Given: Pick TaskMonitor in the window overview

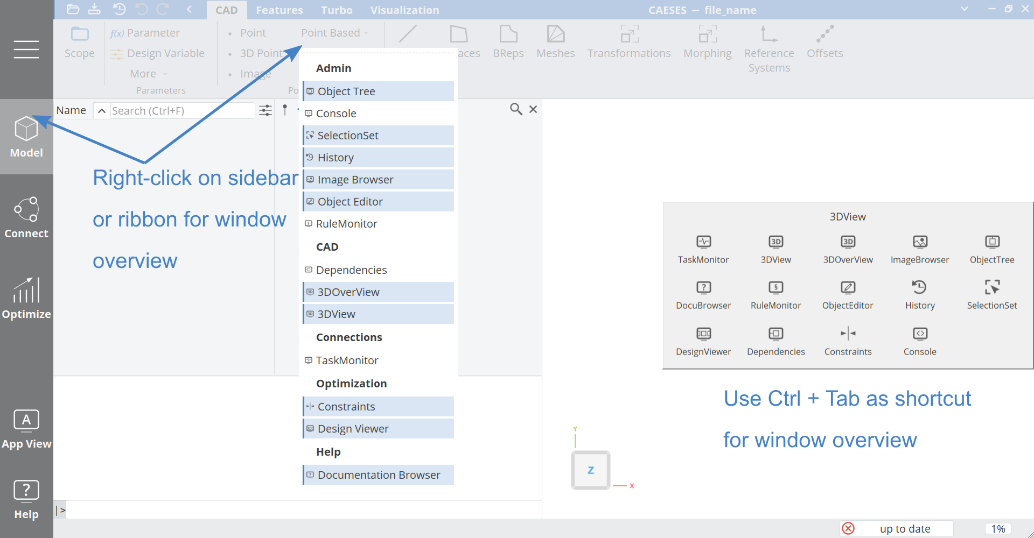Looking at the screenshot, I should [703, 250].
